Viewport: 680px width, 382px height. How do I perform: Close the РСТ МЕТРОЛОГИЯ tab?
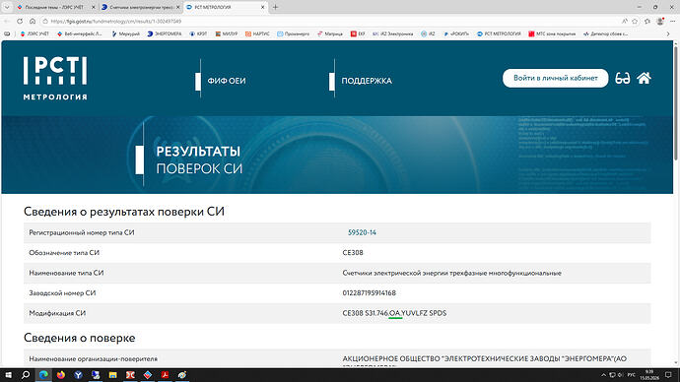(x=262, y=7)
